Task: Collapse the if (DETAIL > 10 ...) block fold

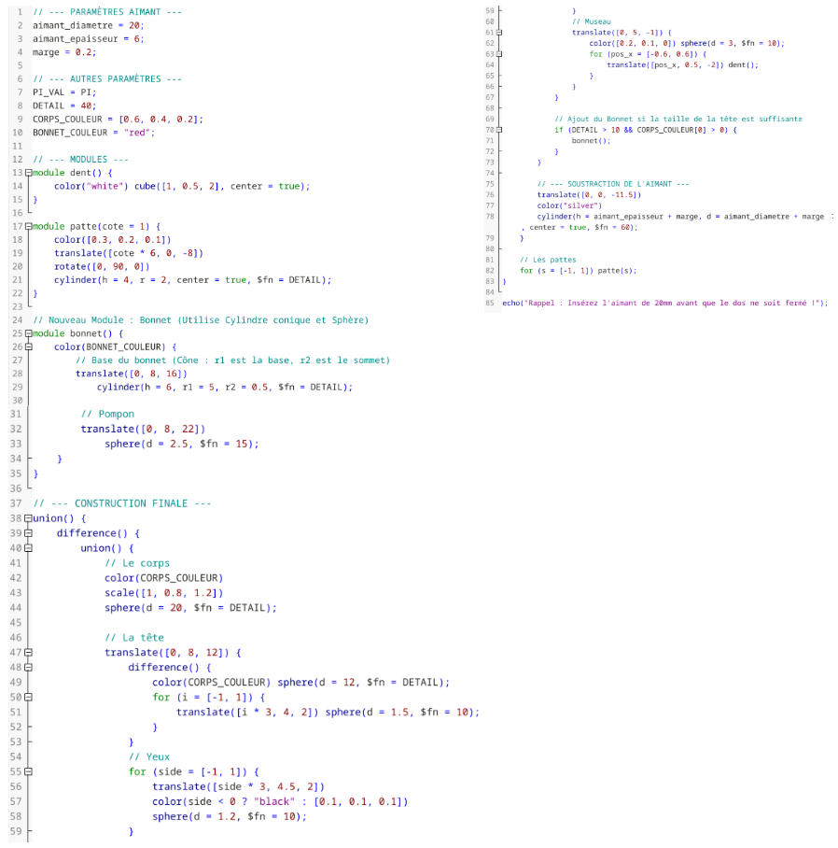Action: (x=499, y=130)
